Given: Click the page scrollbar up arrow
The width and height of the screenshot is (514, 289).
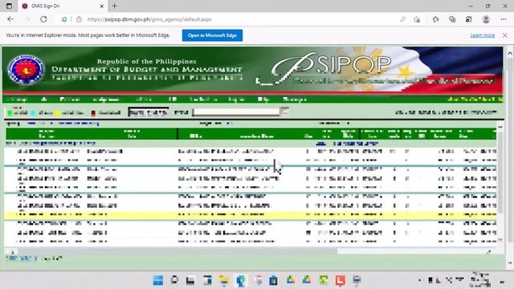Looking at the screenshot, I should pos(510,53).
